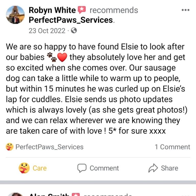This screenshot has height=196, width=196.
Task: Click the share arrow icon
Action: click(x=153, y=168)
